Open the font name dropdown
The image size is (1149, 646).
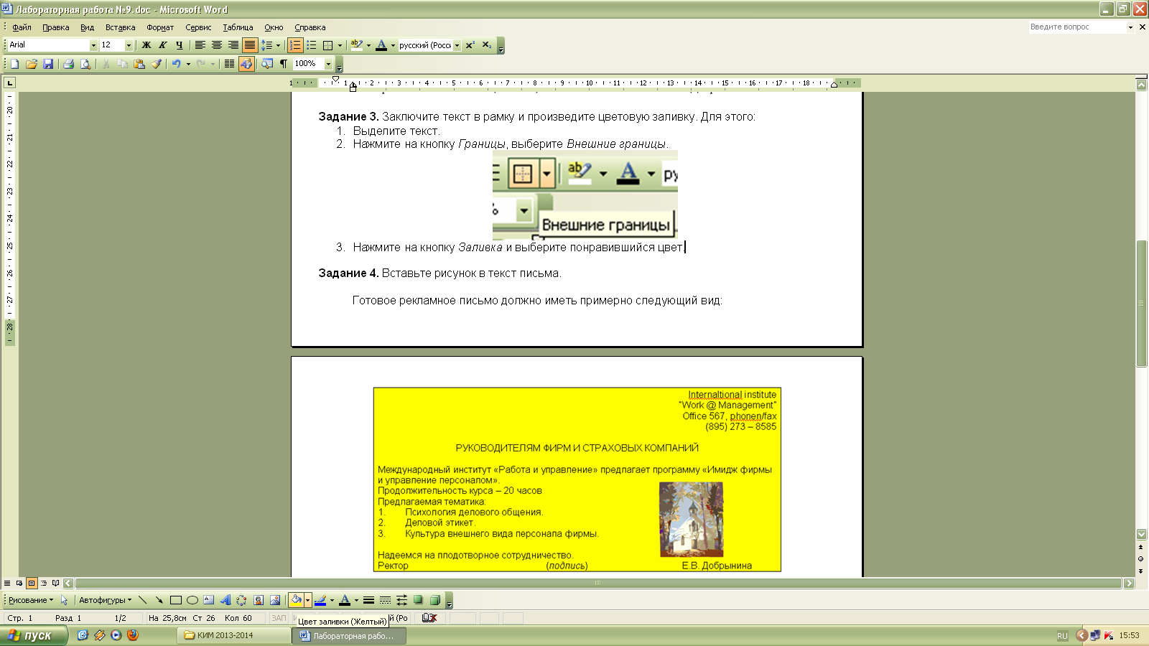point(93,45)
